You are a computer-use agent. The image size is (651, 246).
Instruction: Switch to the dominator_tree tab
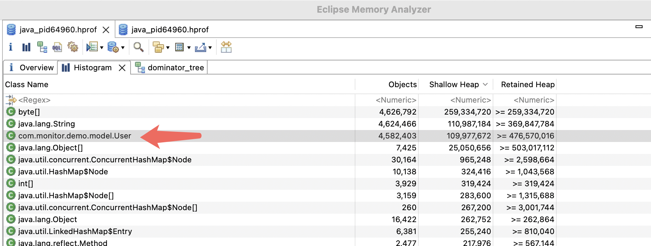pos(175,67)
